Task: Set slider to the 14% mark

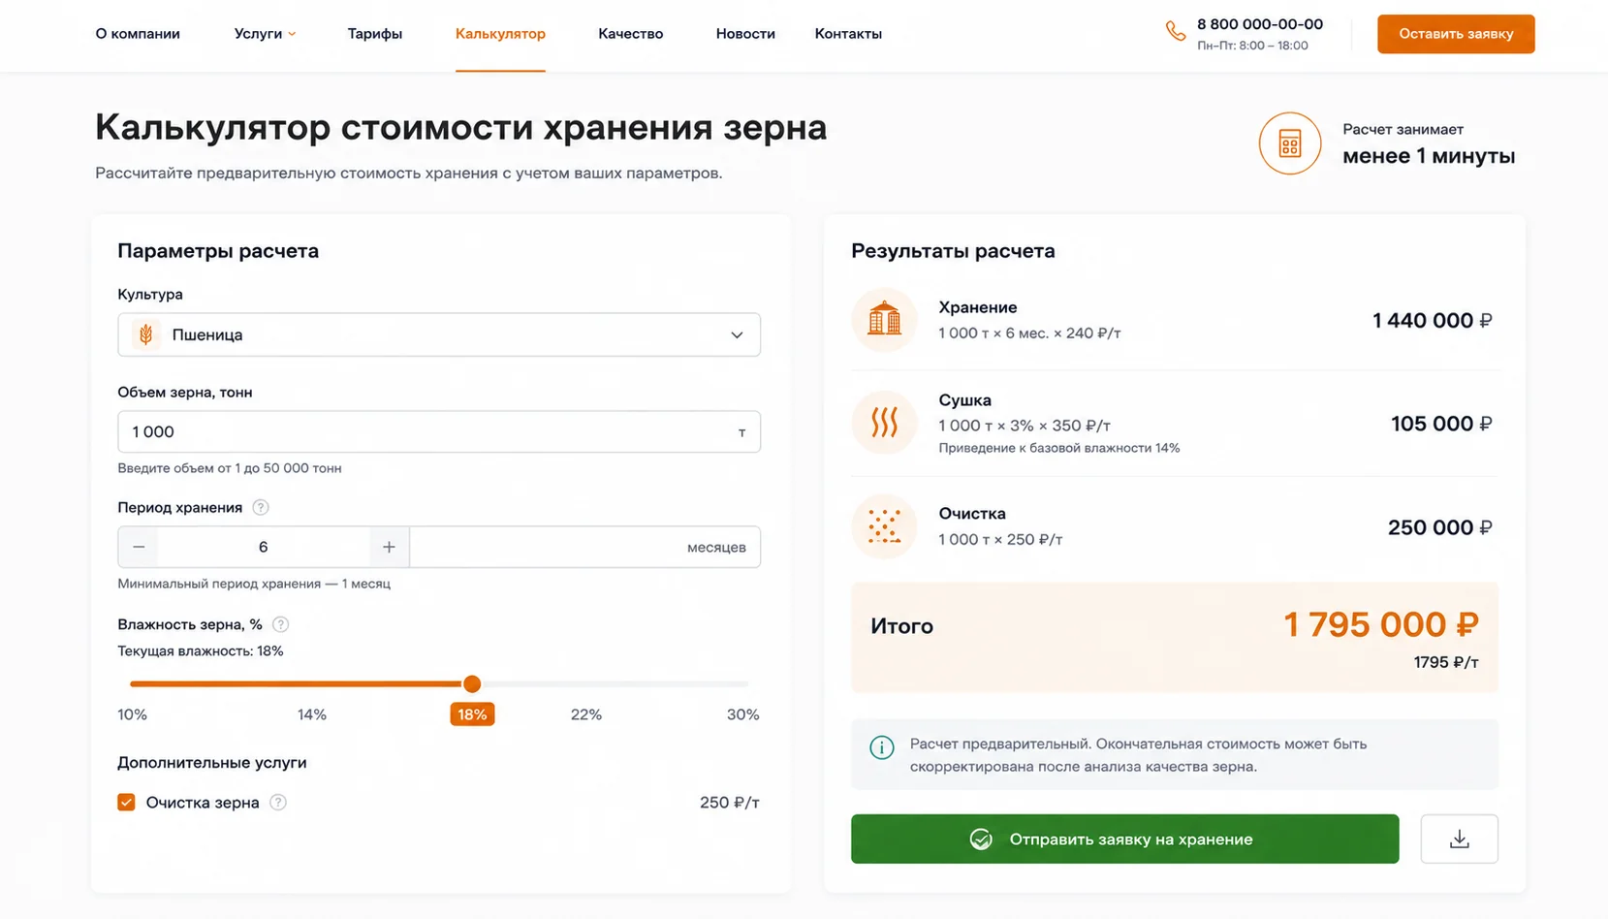Action: (x=311, y=714)
